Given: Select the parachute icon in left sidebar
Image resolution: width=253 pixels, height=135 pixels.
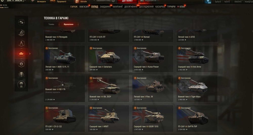Looking at the screenshot, I should coord(21,85).
